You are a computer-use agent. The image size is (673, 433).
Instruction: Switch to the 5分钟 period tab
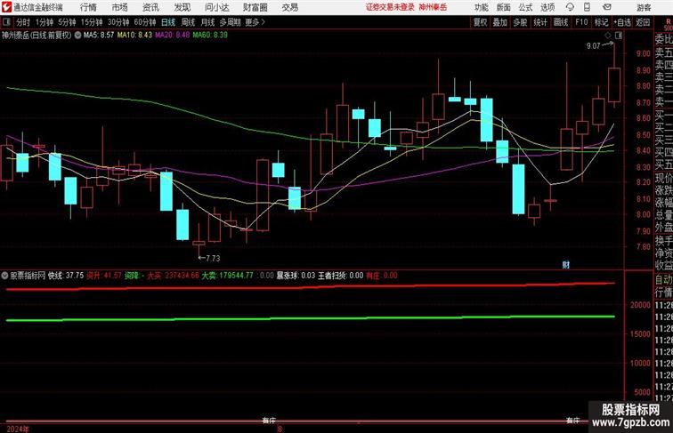pyautogui.click(x=67, y=22)
